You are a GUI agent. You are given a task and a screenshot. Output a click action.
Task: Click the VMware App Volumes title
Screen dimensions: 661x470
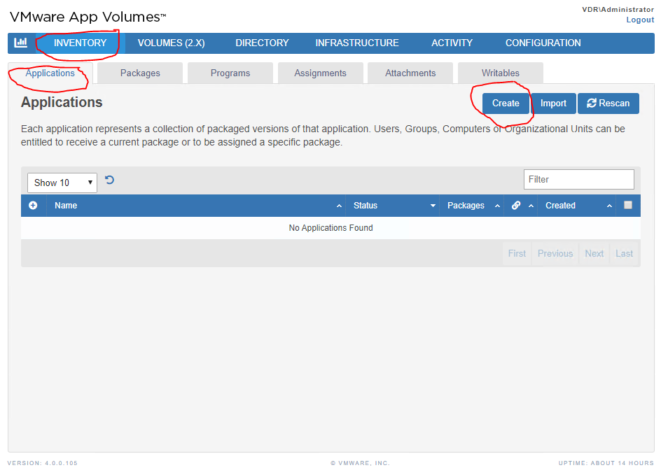(x=88, y=17)
